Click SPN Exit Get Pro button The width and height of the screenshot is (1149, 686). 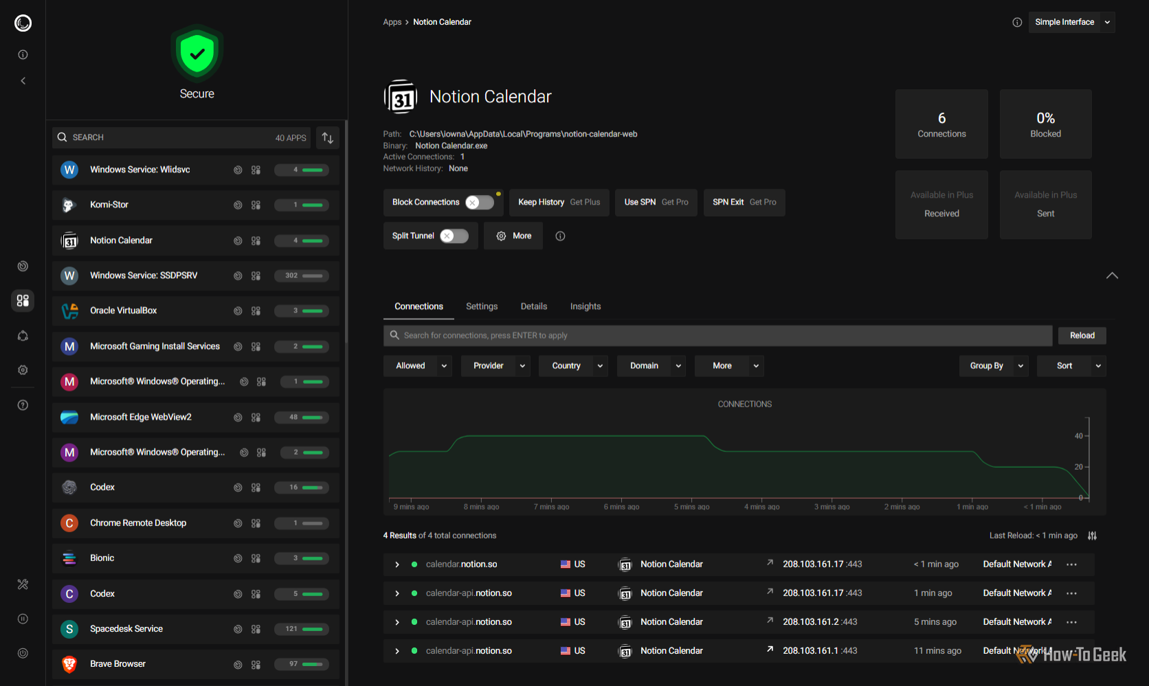coord(744,203)
